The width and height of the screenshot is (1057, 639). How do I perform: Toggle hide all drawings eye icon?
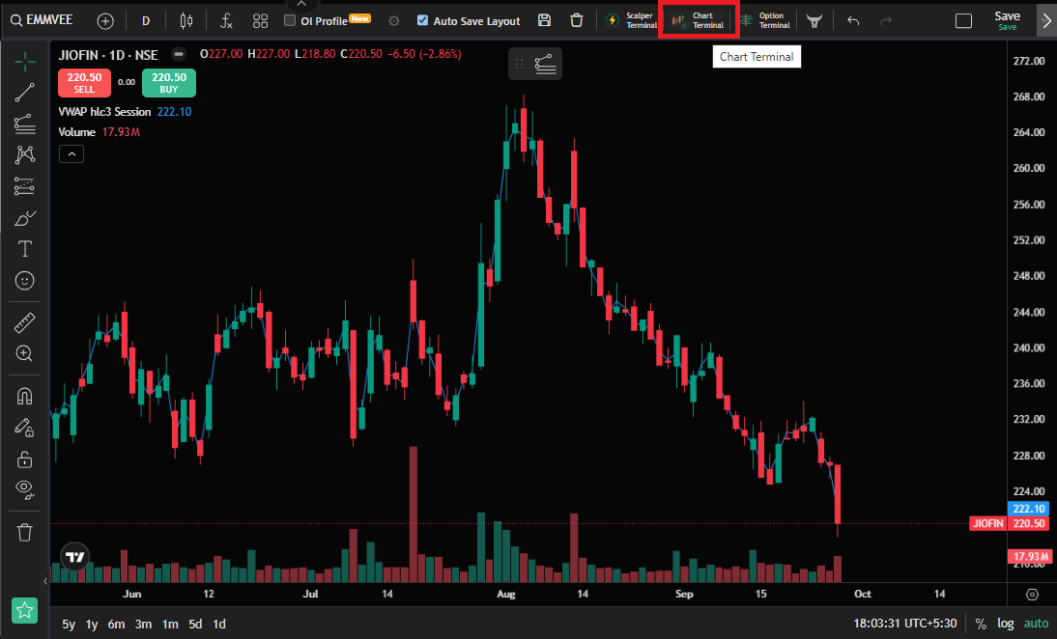pyautogui.click(x=25, y=489)
